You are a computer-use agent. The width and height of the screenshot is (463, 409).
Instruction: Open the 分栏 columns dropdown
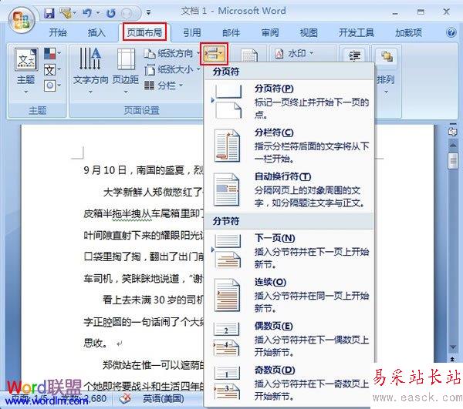pos(164,85)
